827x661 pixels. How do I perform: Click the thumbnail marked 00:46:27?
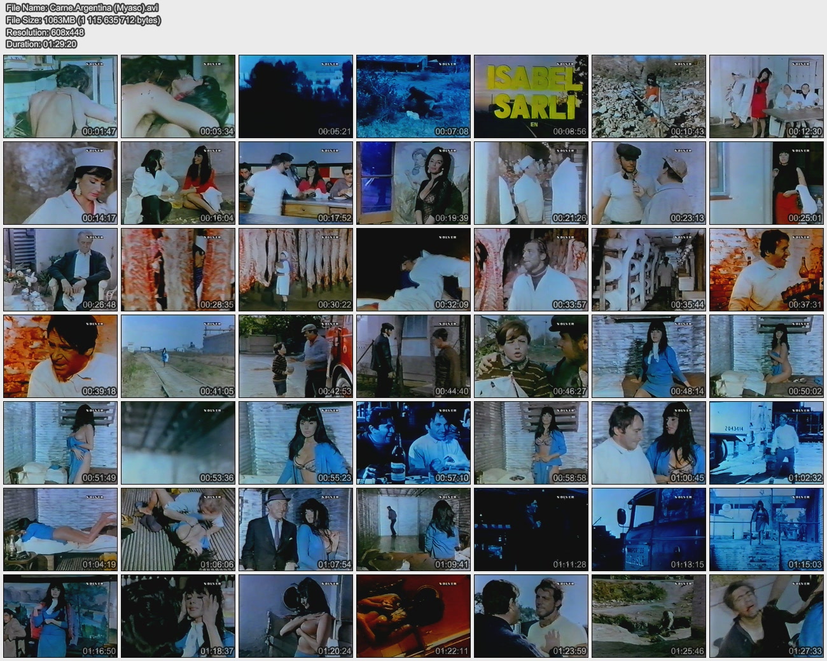[531, 356]
